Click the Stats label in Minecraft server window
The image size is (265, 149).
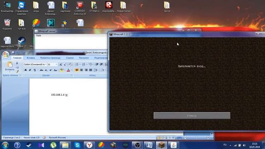click(x=39, y=36)
